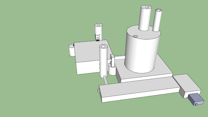Select the distant tall cylinder behind left building
Viewport: 208px width, 117px height.
click(x=99, y=32)
